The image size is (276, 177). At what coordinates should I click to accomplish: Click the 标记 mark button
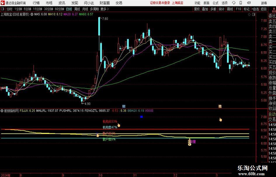247,9
